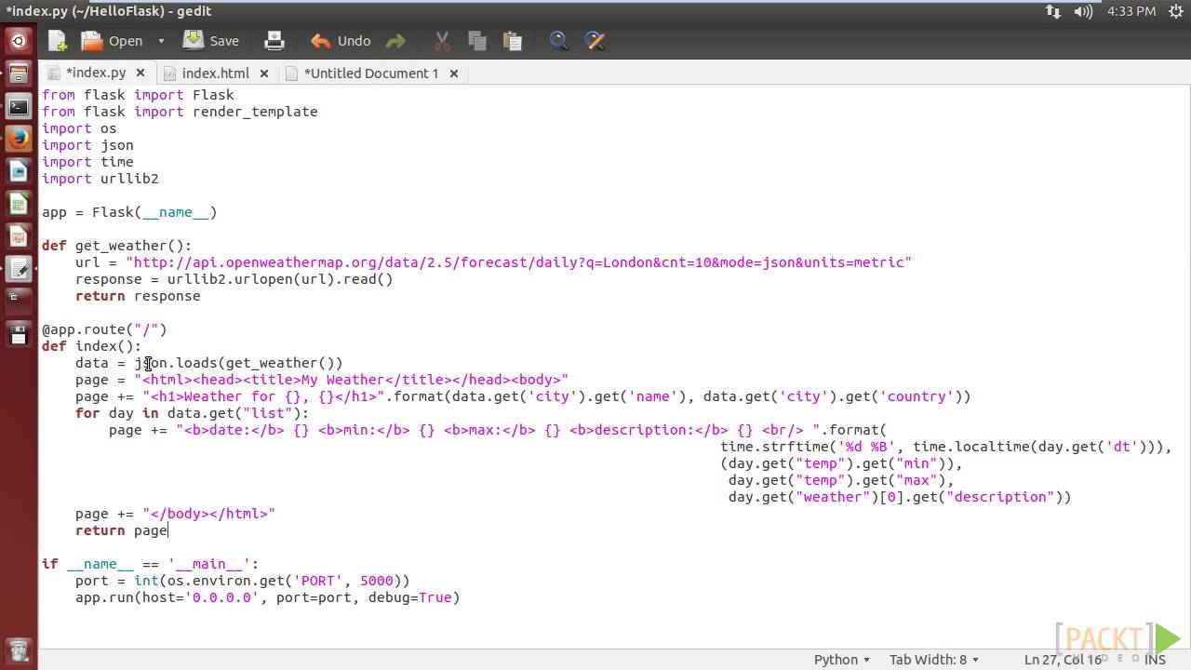Switch to the index.html tab

[216, 73]
